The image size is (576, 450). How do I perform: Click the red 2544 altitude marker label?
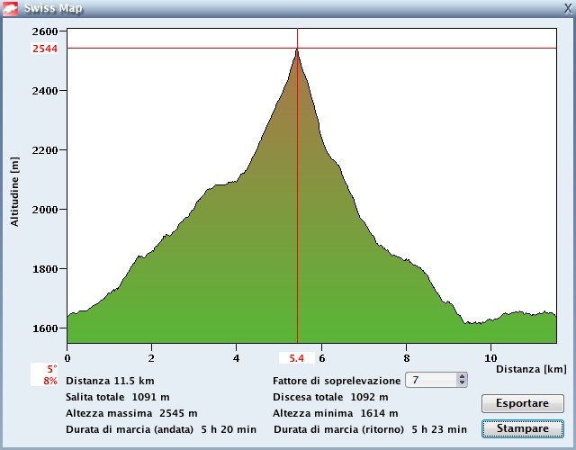click(45, 49)
